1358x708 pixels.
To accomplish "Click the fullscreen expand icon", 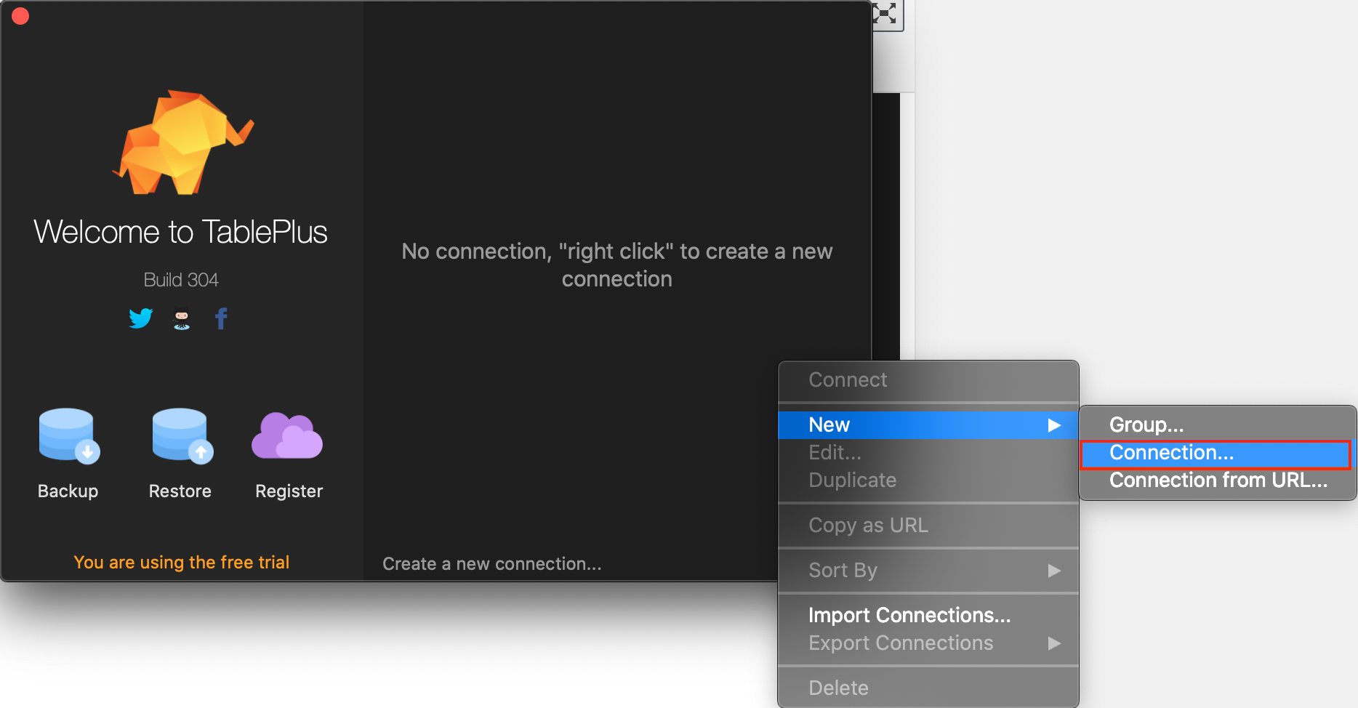I will 885,13.
